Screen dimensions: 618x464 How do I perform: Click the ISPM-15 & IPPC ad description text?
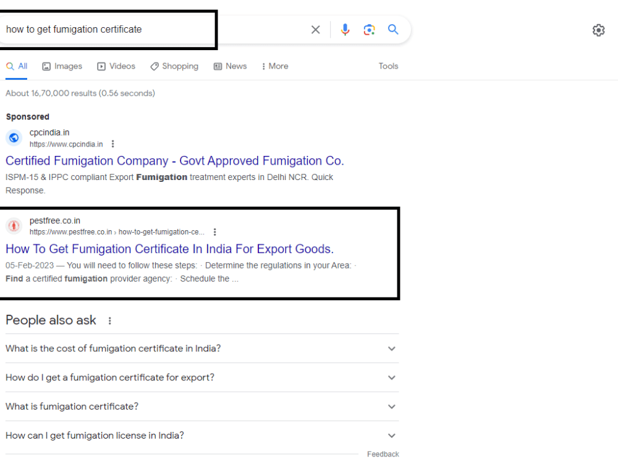click(169, 184)
